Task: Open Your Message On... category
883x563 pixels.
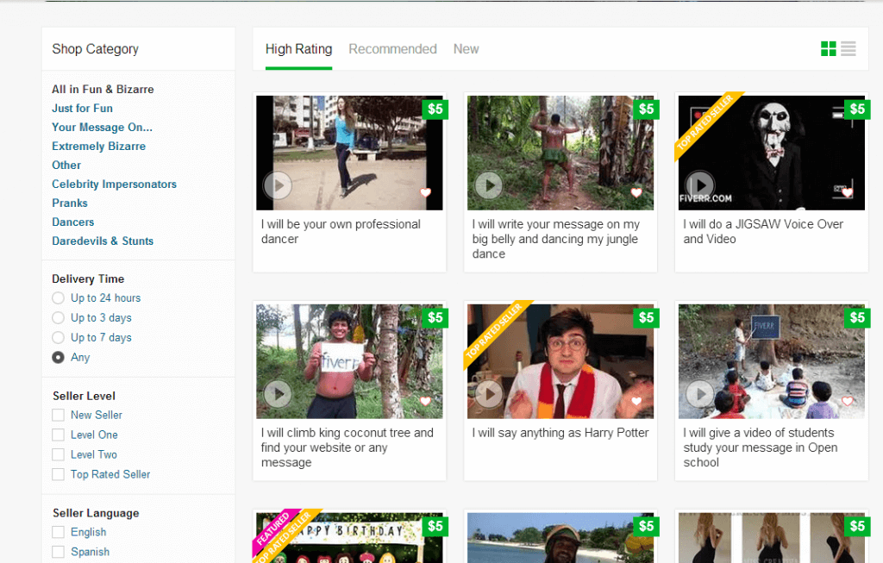Action: [102, 128]
